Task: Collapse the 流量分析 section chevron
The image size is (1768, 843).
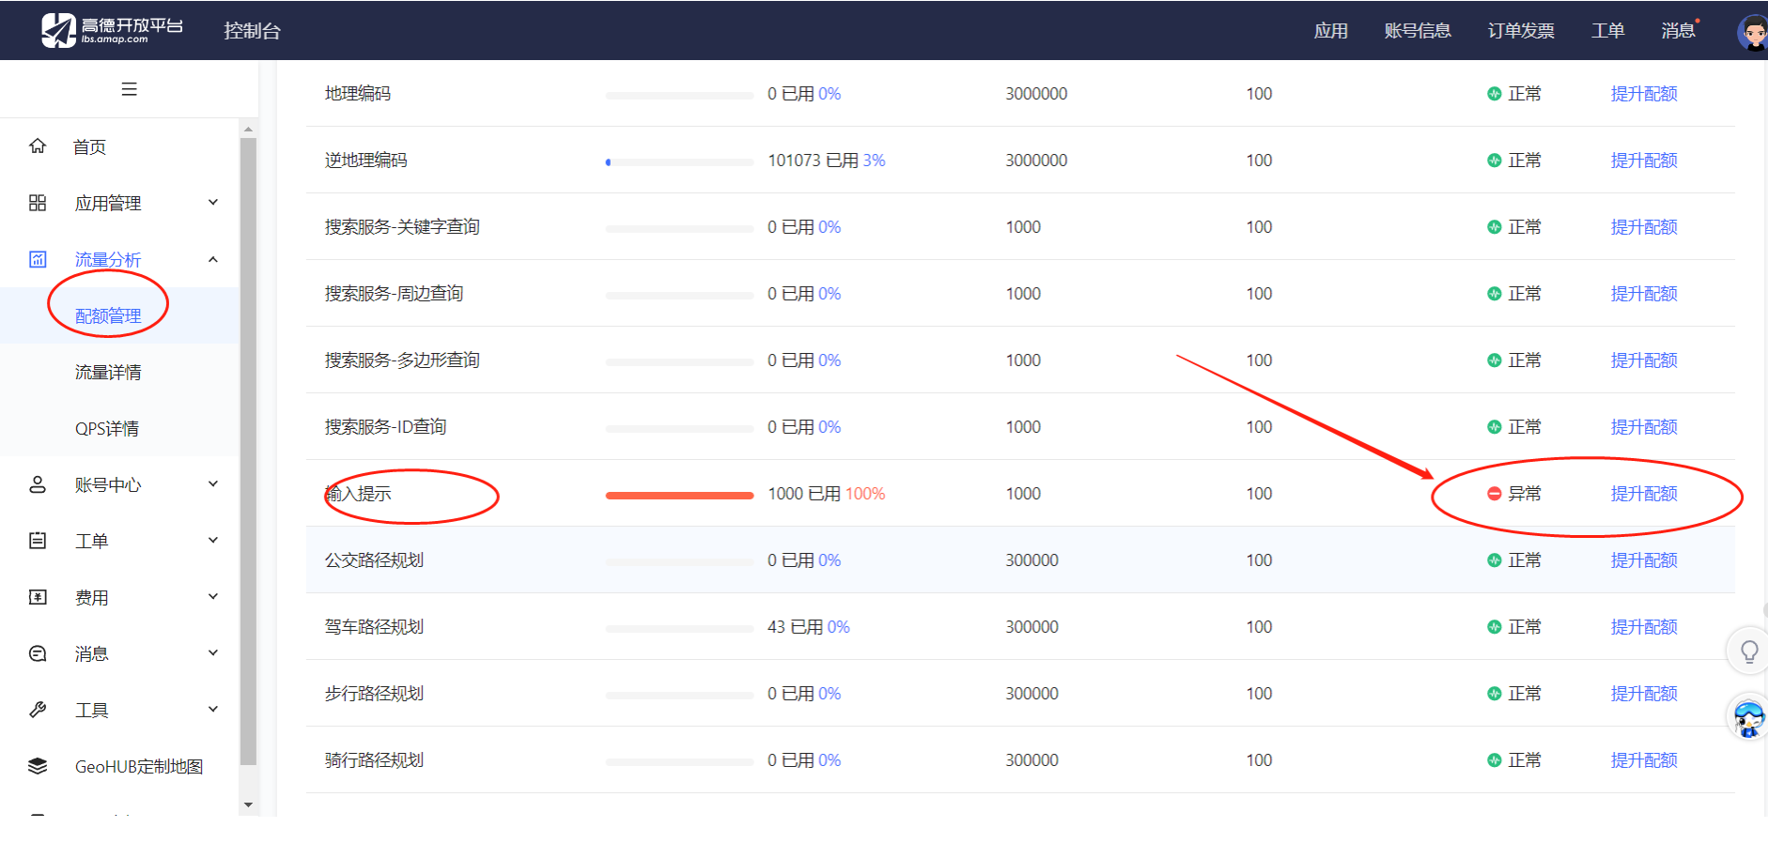Action: [x=213, y=259]
